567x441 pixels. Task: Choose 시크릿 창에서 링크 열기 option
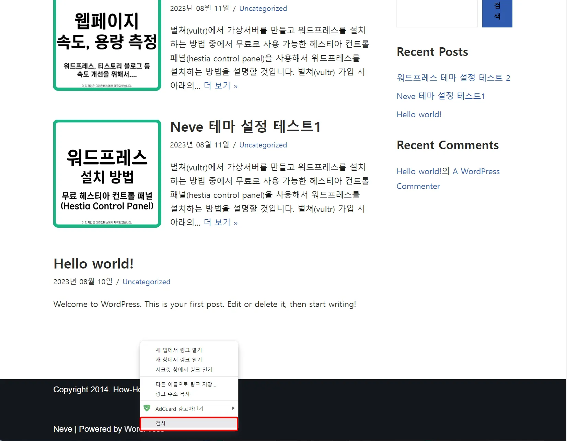[x=189, y=369]
